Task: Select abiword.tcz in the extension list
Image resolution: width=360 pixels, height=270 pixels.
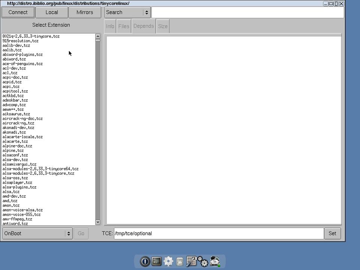Action: pyautogui.click(x=14, y=59)
